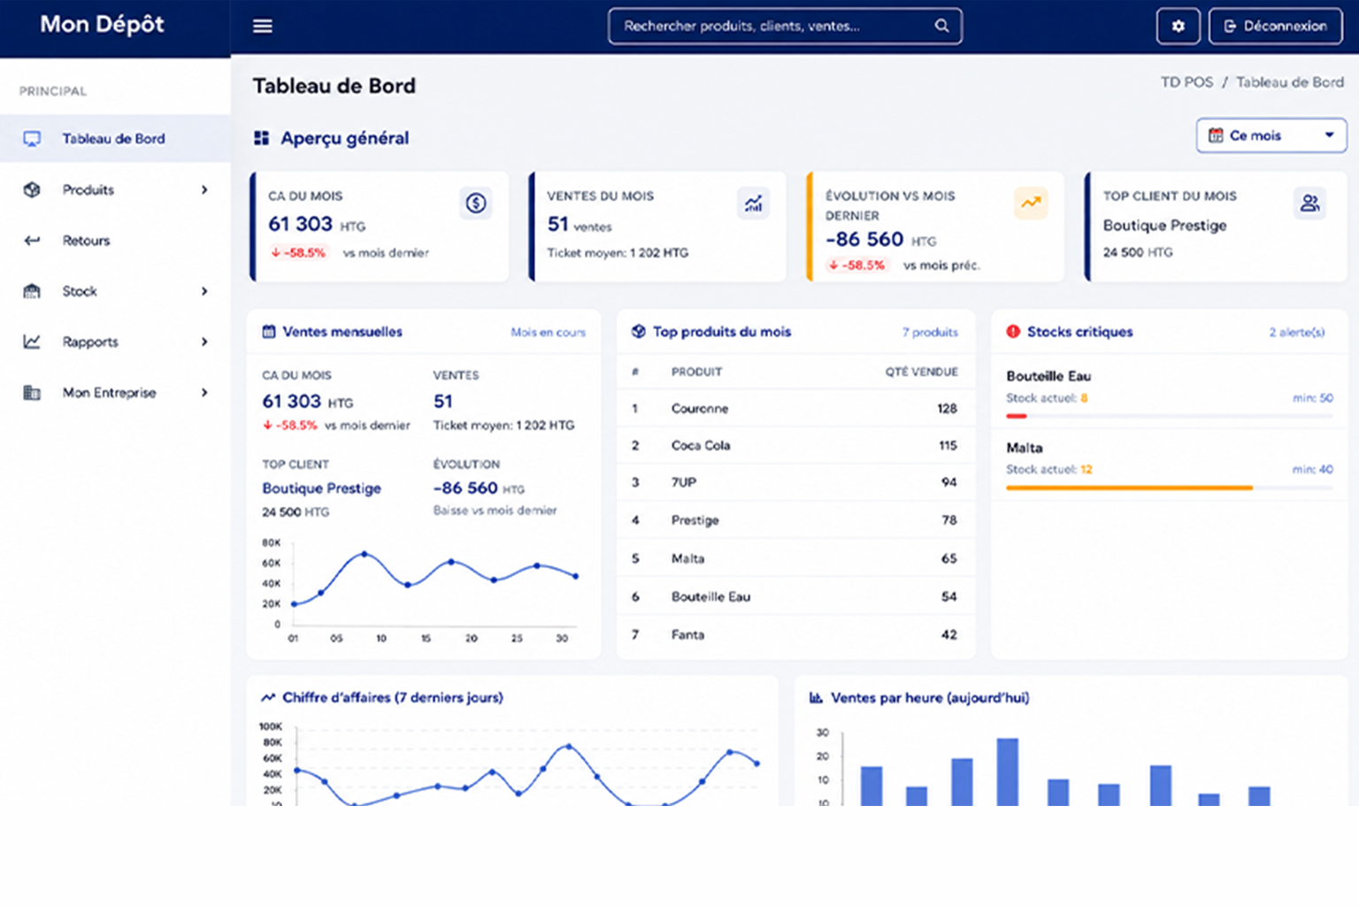This screenshot has width=1359, height=906.
Task: Click Bouteille Eau in Stocks critiques
Action: 1048,376
